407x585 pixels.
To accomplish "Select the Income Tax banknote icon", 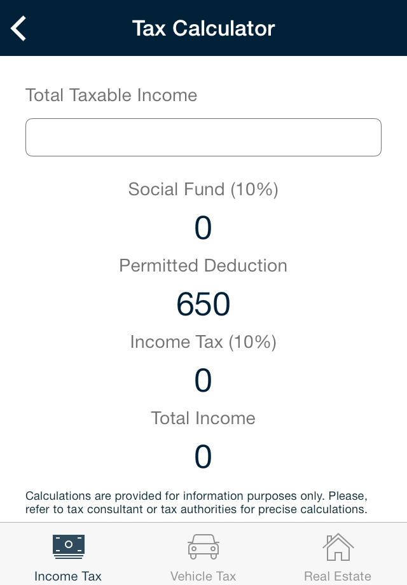I will tap(69, 547).
